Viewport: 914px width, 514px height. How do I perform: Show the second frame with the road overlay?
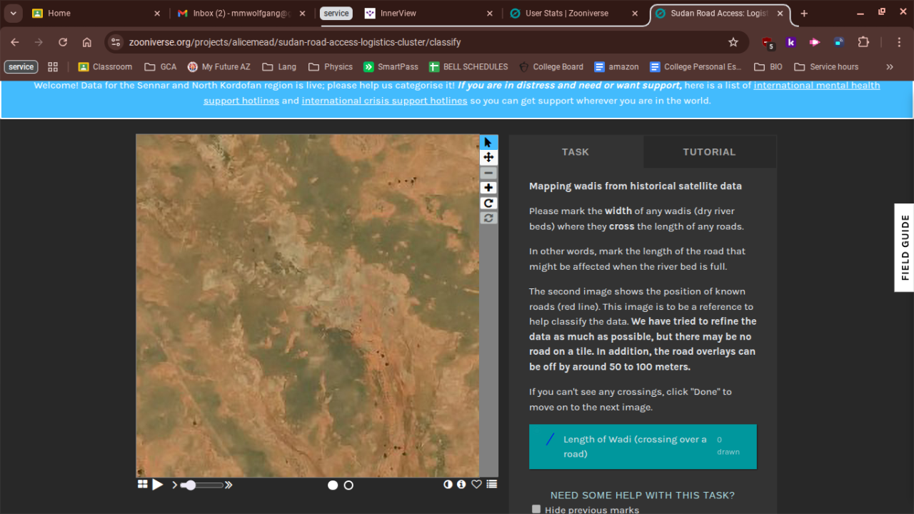[x=348, y=485]
